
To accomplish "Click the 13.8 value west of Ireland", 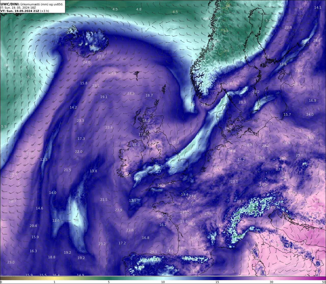I will 93,171.
